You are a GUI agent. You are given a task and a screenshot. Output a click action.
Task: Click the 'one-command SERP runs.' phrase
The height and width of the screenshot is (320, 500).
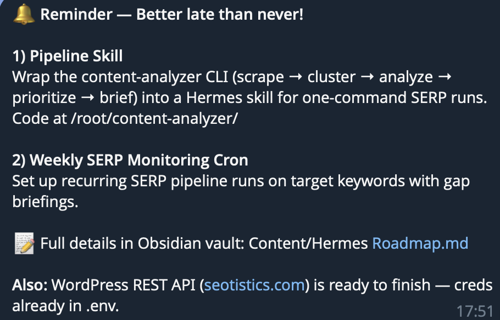tap(395, 98)
